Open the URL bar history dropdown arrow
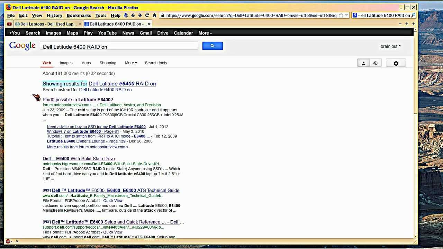443x249 pixels. pos(346,15)
